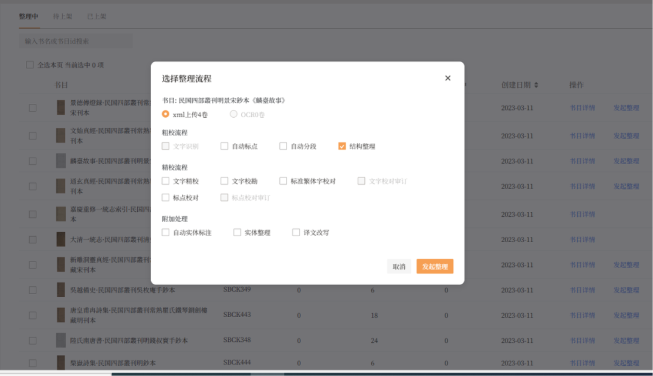Tick the 实体整理 checkbox

click(x=237, y=232)
